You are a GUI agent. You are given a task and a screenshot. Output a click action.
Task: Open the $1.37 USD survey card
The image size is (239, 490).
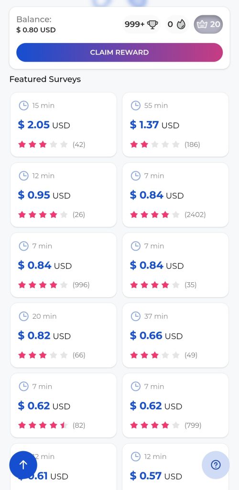click(175, 124)
